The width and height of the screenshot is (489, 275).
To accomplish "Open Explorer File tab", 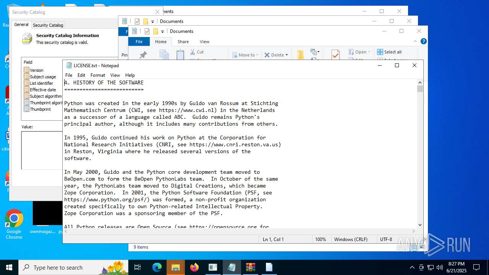I will pyautogui.click(x=139, y=42).
